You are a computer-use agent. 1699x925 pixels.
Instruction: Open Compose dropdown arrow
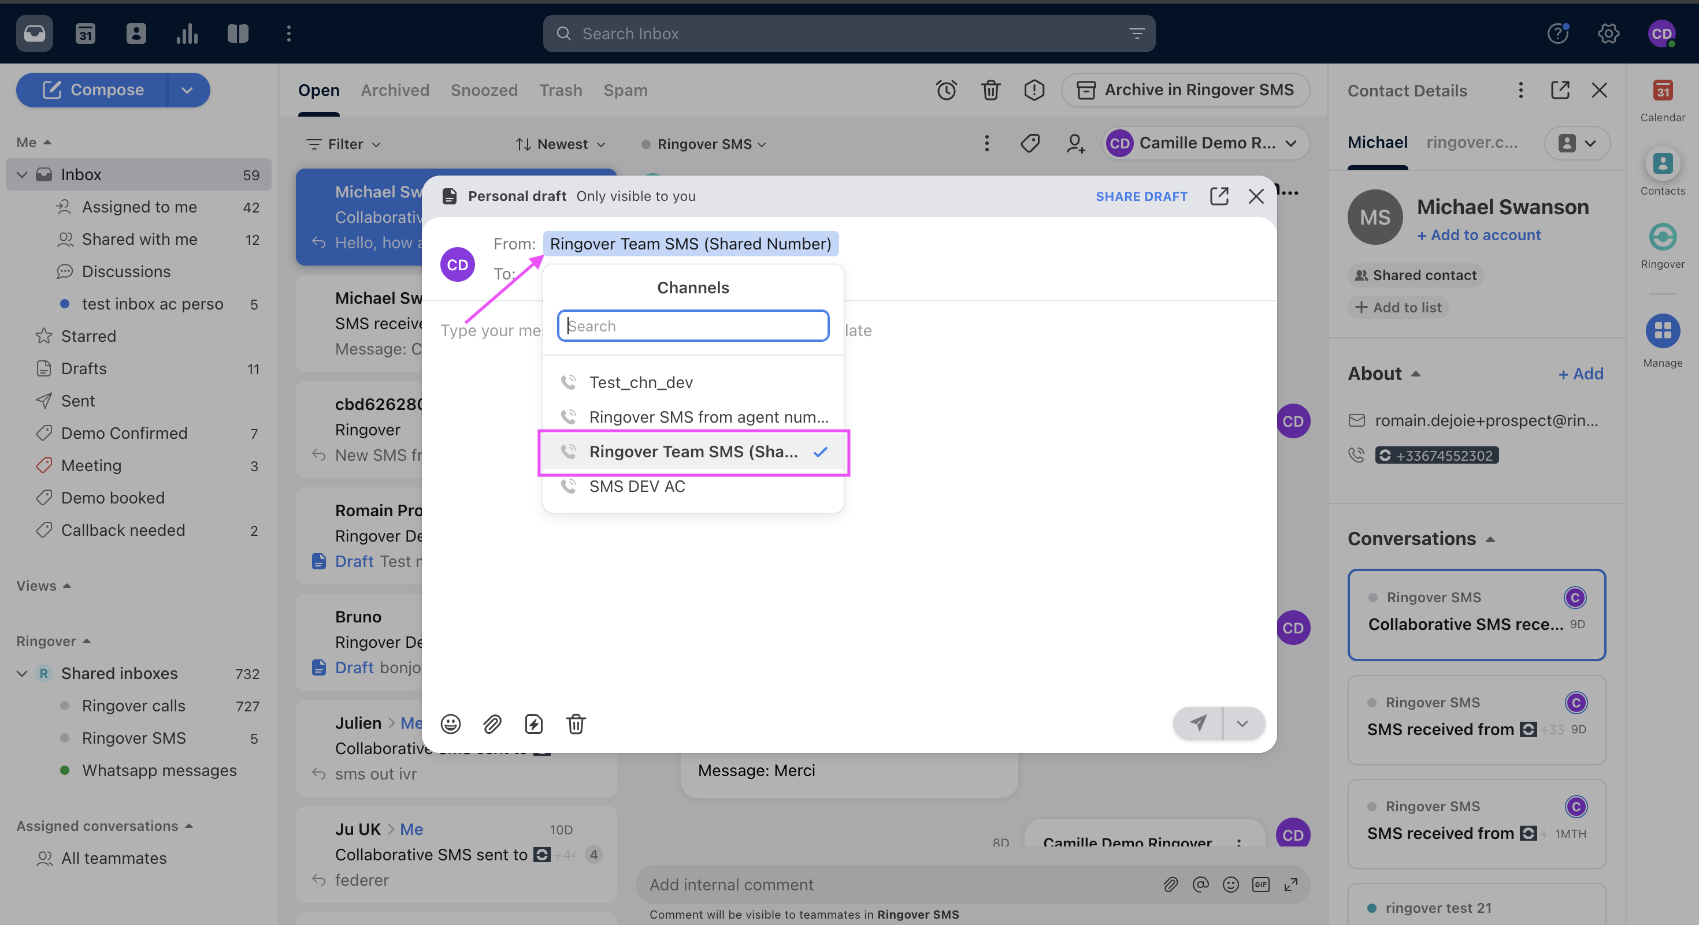click(187, 89)
